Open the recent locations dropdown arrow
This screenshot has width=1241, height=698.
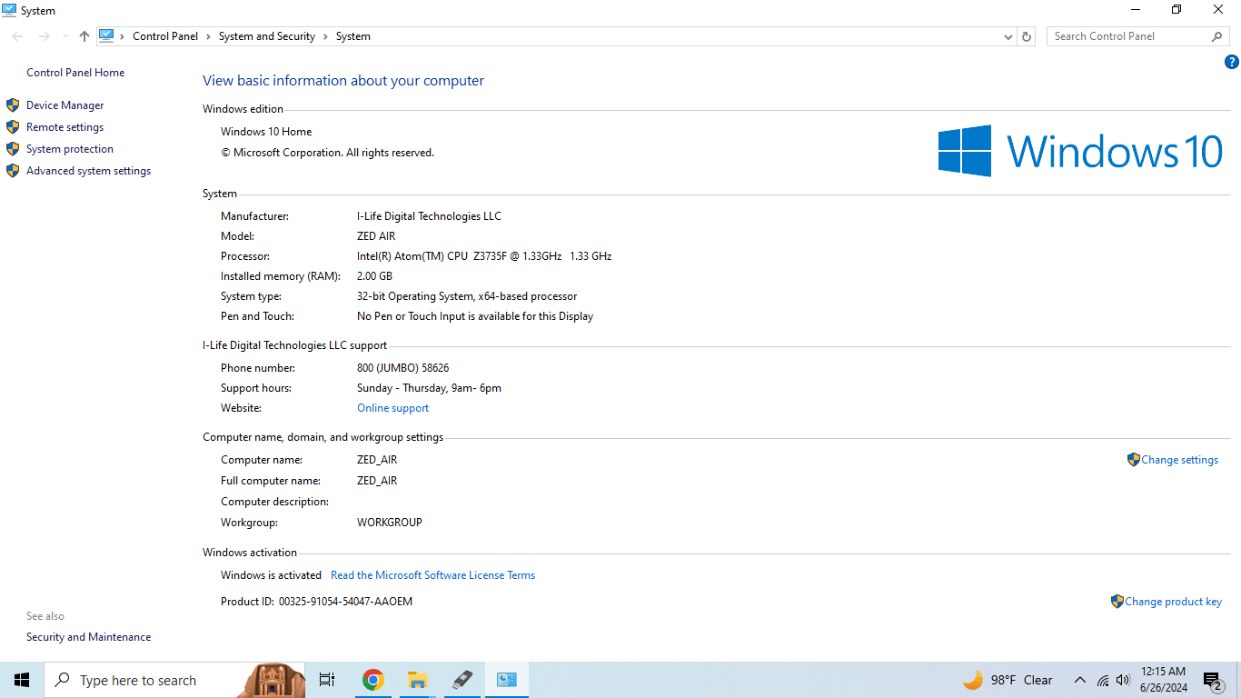tap(65, 36)
